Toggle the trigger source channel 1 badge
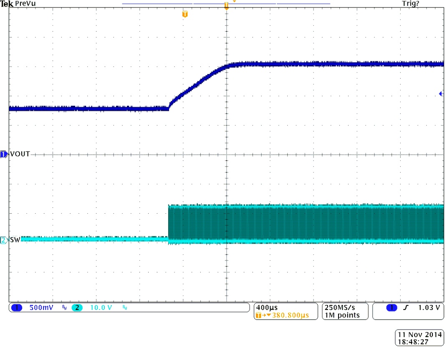The image size is (445, 347). click(x=391, y=308)
